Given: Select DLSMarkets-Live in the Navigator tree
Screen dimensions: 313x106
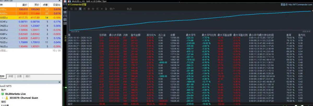Looking at the screenshot, I should 15,94.
